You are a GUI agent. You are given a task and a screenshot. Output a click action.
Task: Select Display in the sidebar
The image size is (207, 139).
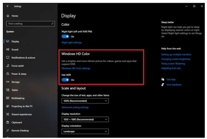point(15,41)
